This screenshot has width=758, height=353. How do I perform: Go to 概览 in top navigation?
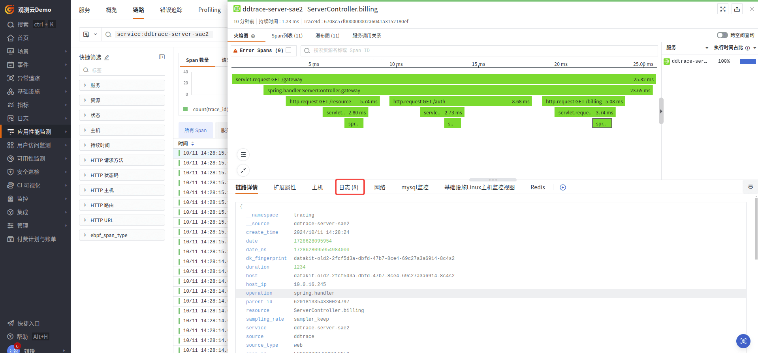pos(111,10)
